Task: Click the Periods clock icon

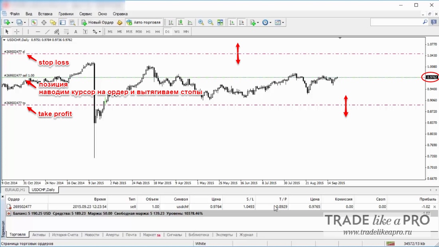Action: click(265, 22)
